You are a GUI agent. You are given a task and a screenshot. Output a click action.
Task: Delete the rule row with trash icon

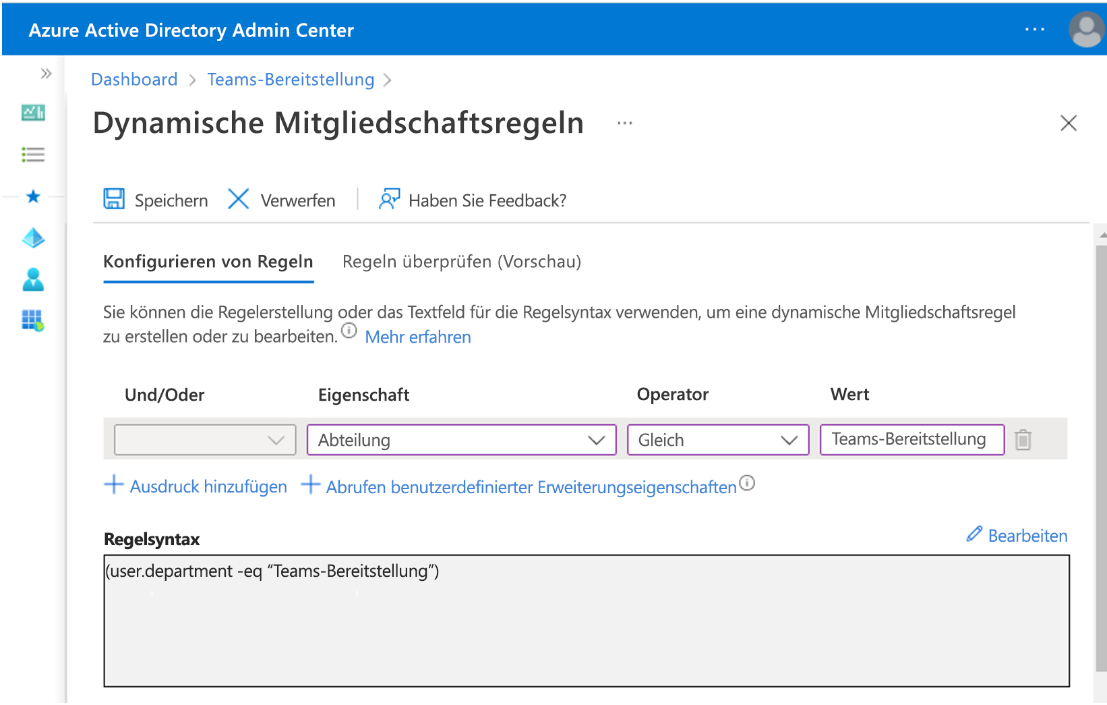[1023, 440]
